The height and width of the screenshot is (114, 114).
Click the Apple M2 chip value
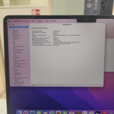(x=56, y=34)
